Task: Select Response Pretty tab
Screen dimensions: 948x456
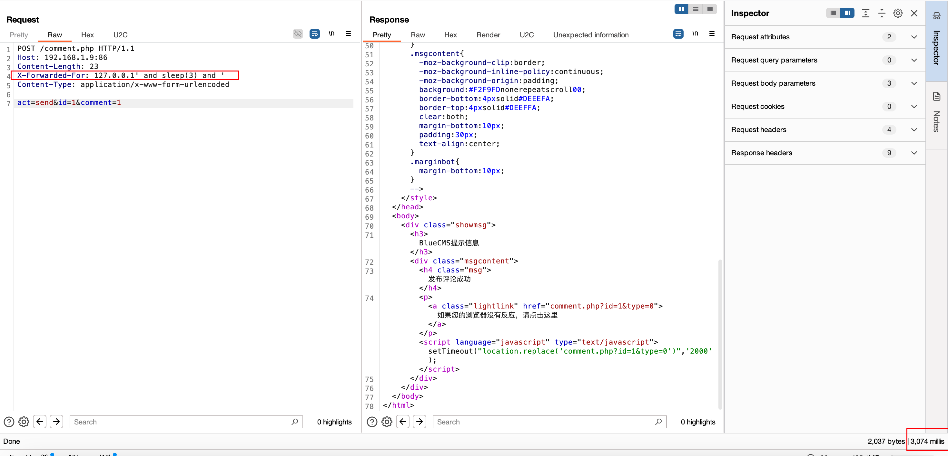Action: click(382, 35)
